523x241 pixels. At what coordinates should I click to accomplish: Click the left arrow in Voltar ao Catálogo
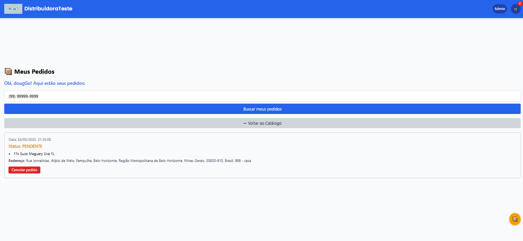245,123
